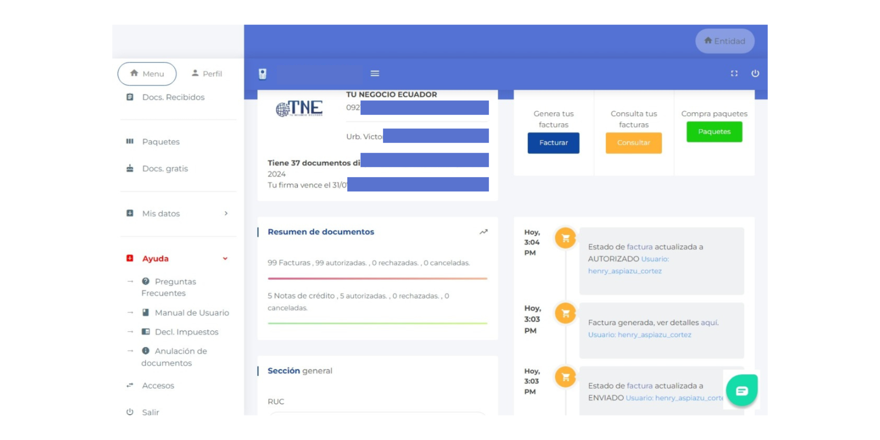This screenshot has height=440, width=880.
Task: Open Docs. Recibidos in sidebar
Action: pos(173,97)
